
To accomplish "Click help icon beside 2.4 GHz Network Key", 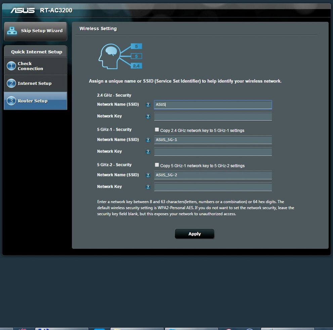I will click(x=148, y=117).
